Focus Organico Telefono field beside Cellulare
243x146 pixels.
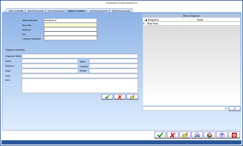click(x=50, y=66)
